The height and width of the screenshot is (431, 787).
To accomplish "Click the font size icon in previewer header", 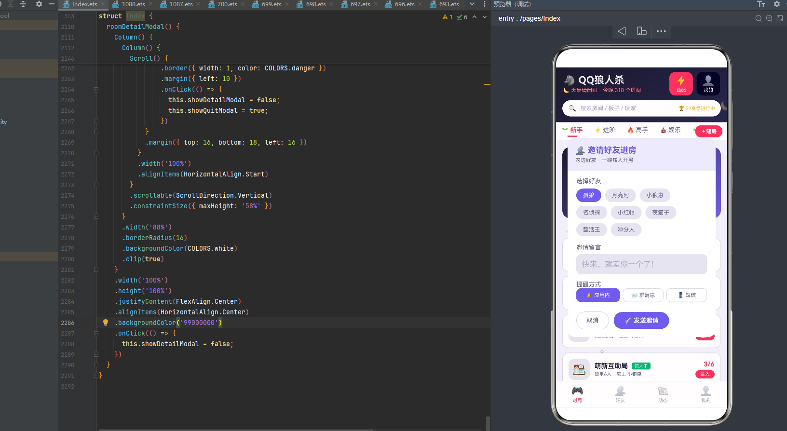I will pos(761,4).
